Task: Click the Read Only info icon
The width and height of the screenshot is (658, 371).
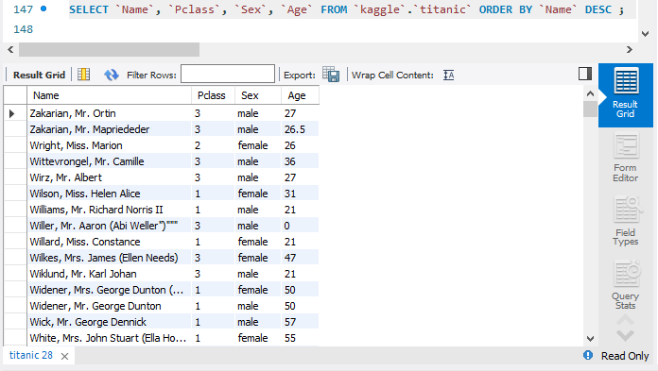Action: coord(588,356)
